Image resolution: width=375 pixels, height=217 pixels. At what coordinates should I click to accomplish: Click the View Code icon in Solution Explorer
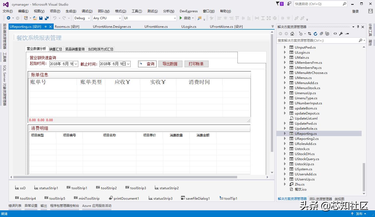click(x=335, y=33)
